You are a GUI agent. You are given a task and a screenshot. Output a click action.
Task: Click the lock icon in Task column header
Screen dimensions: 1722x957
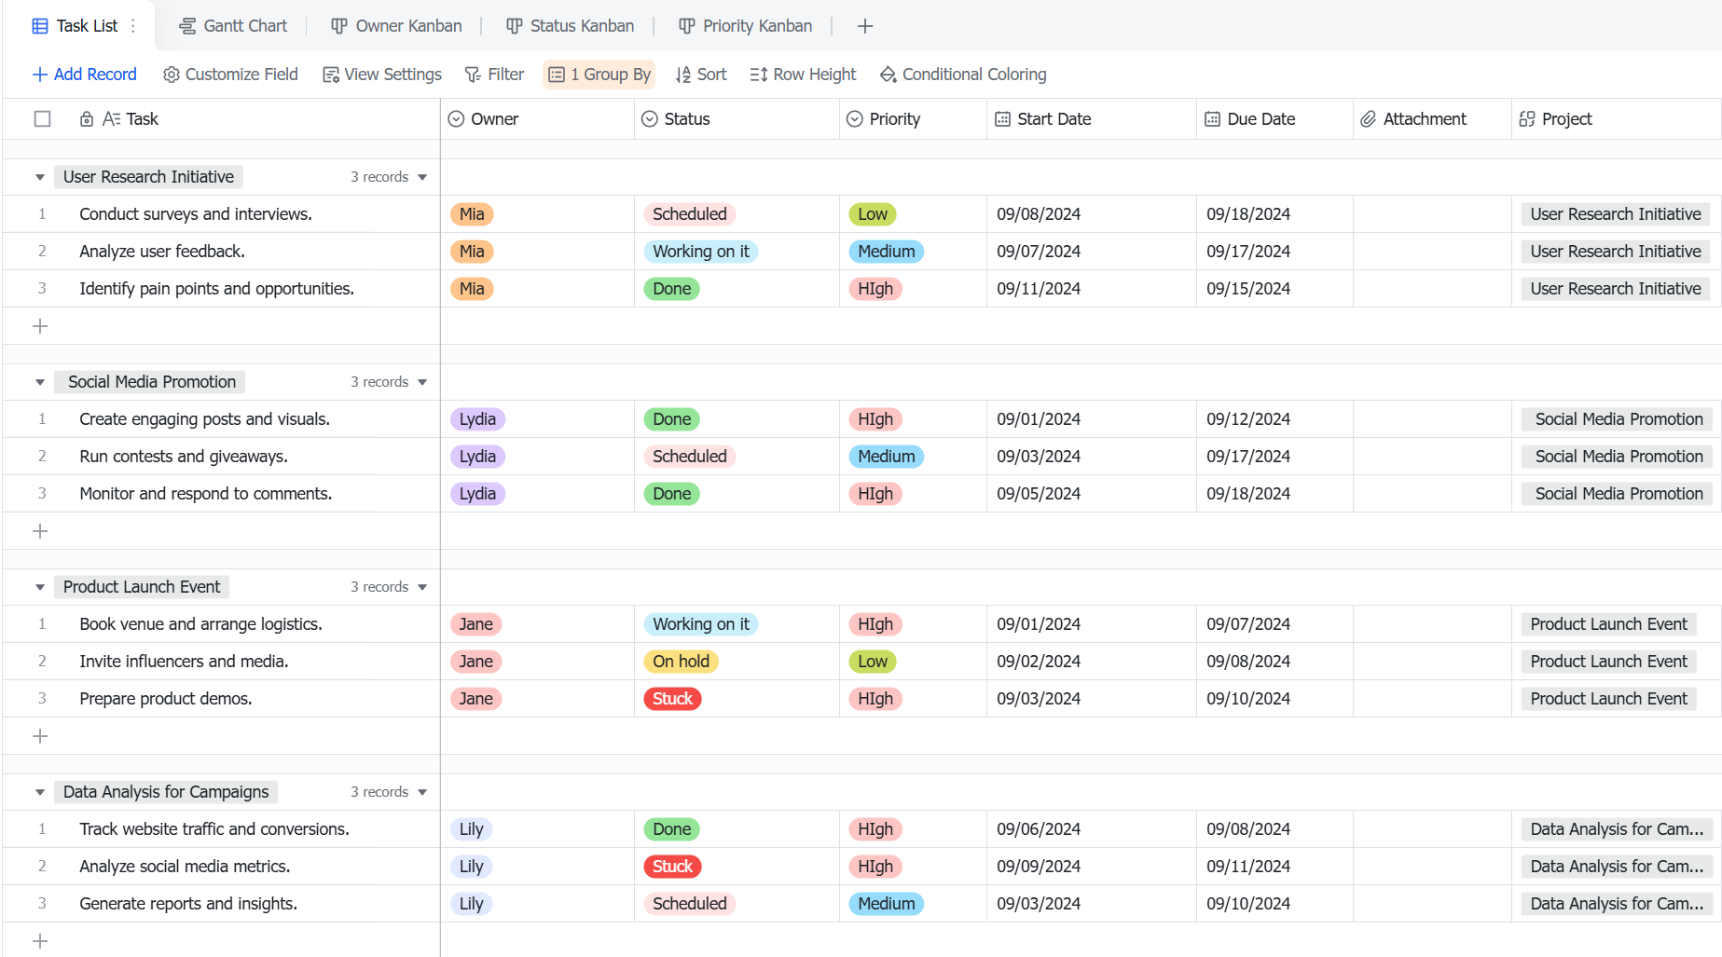point(87,119)
